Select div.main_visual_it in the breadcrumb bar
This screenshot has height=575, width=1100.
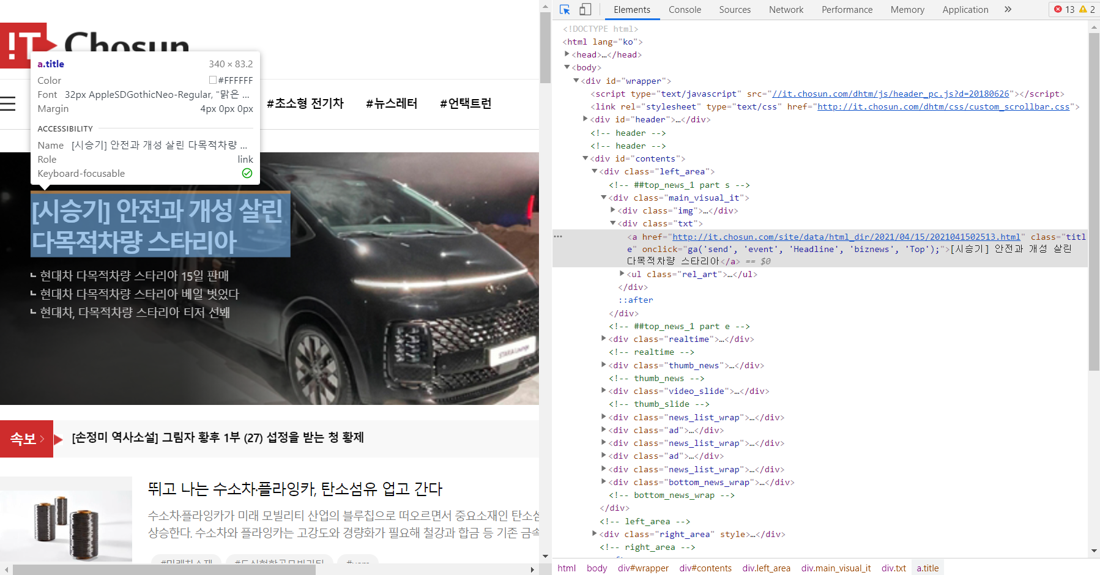[x=836, y=568]
